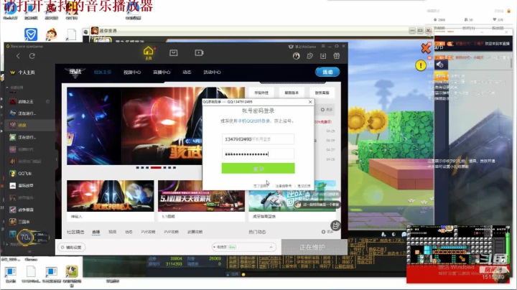Click the 辅助设置 button
The image size is (517, 290).
(x=71, y=247)
